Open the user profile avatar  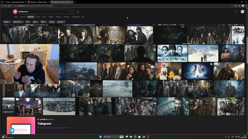[242, 12]
